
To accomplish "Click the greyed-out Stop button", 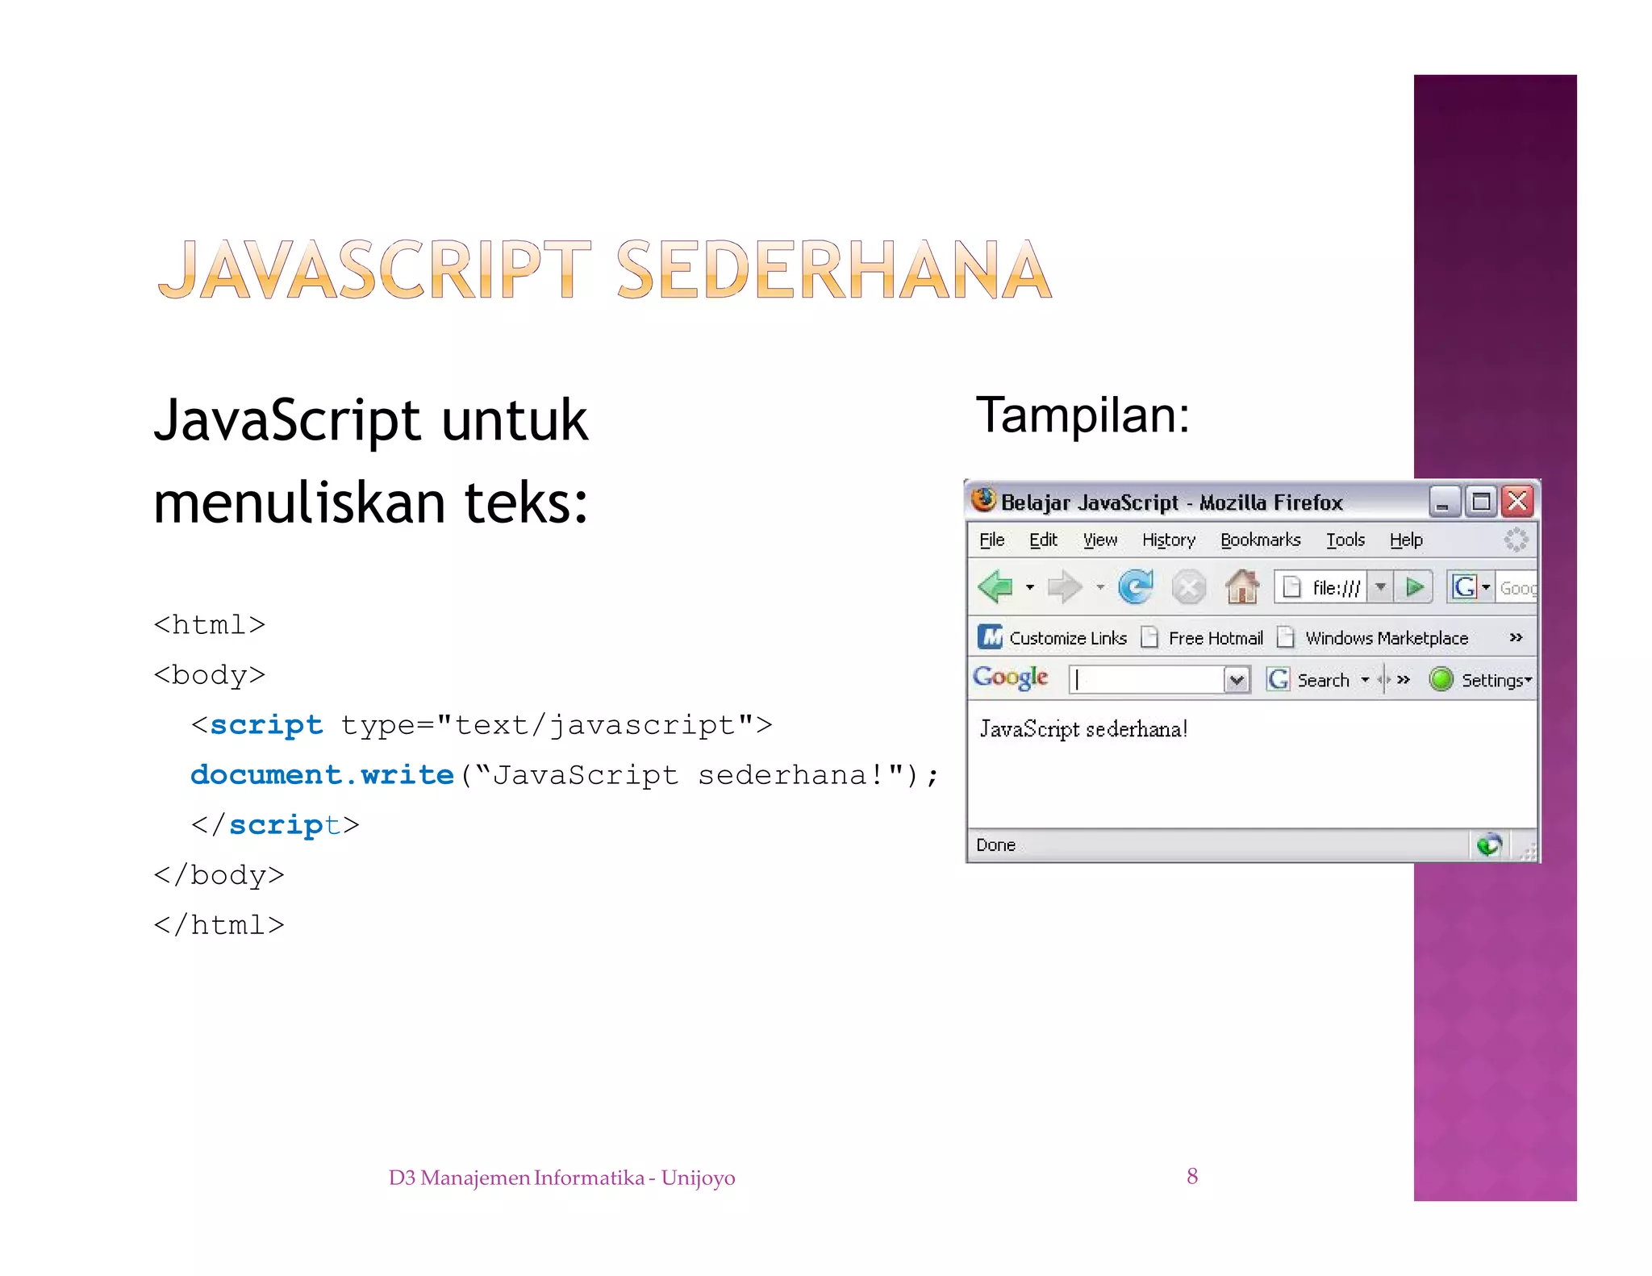I will 1188,587.
